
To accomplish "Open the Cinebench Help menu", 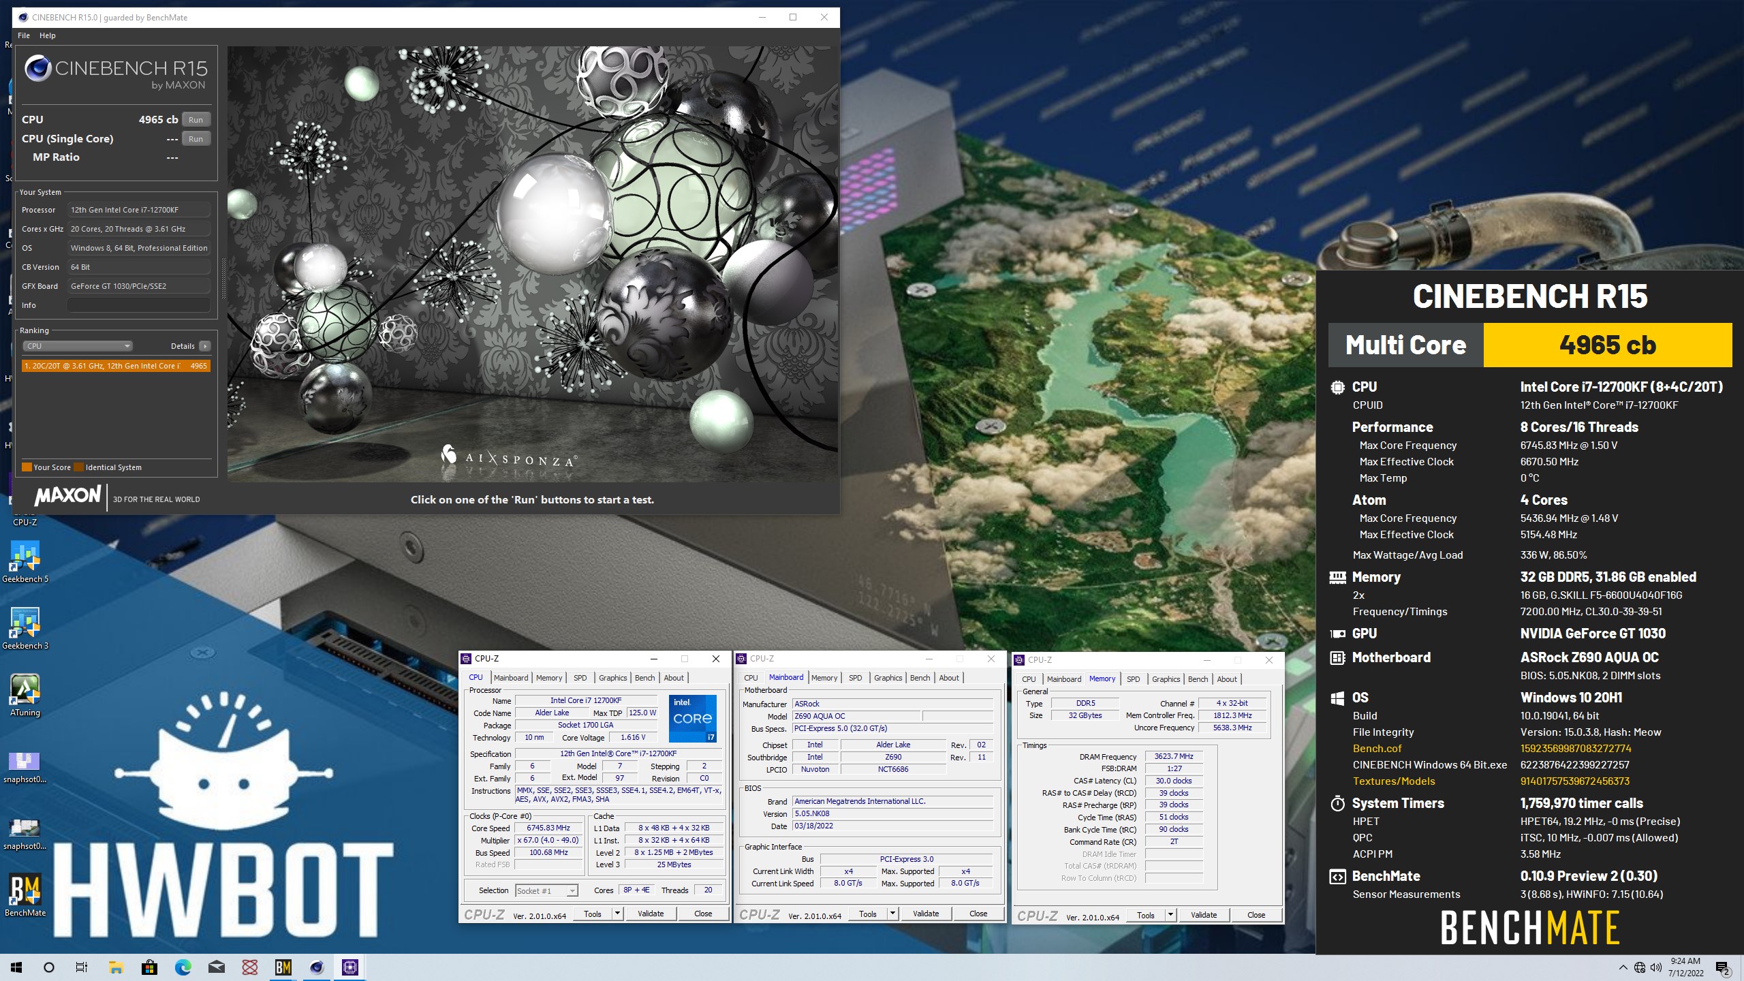I will pos(48,35).
